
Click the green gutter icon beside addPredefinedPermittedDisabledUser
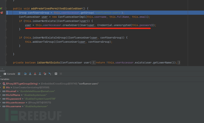[1, 9]
